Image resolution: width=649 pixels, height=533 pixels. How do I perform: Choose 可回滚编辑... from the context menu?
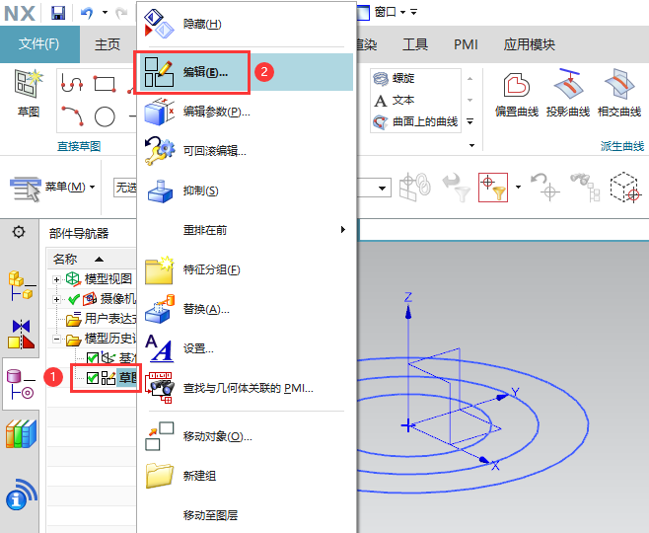(x=247, y=151)
